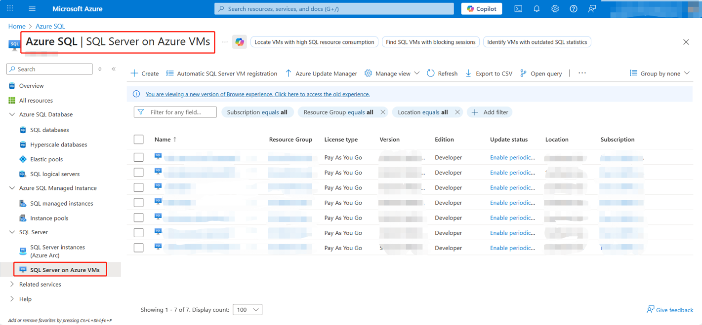
Task: Open Copilot from the top bar
Action: coord(481,8)
